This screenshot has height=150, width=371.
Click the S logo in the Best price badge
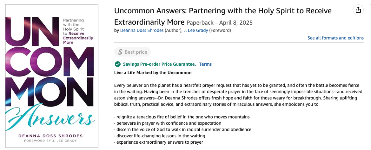pyautogui.click(x=120, y=52)
